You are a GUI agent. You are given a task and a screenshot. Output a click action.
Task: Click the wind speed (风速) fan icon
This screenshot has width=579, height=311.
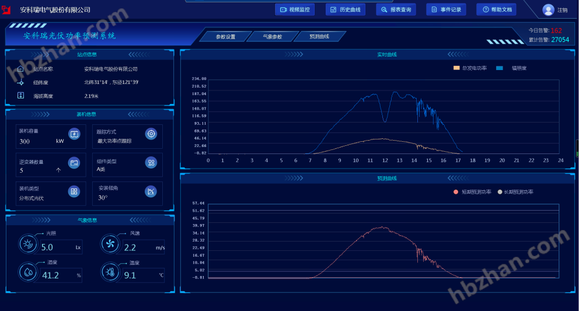coord(110,244)
